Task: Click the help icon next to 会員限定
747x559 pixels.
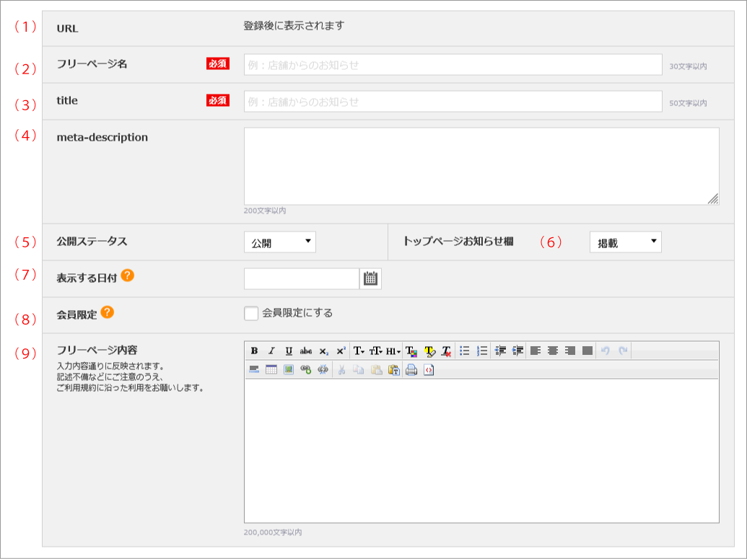Action: [107, 312]
